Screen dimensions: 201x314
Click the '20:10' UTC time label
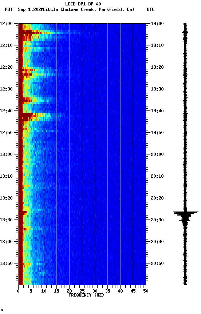(x=157, y=176)
